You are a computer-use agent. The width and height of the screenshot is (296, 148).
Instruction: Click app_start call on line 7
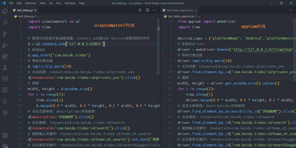(x=41, y=55)
